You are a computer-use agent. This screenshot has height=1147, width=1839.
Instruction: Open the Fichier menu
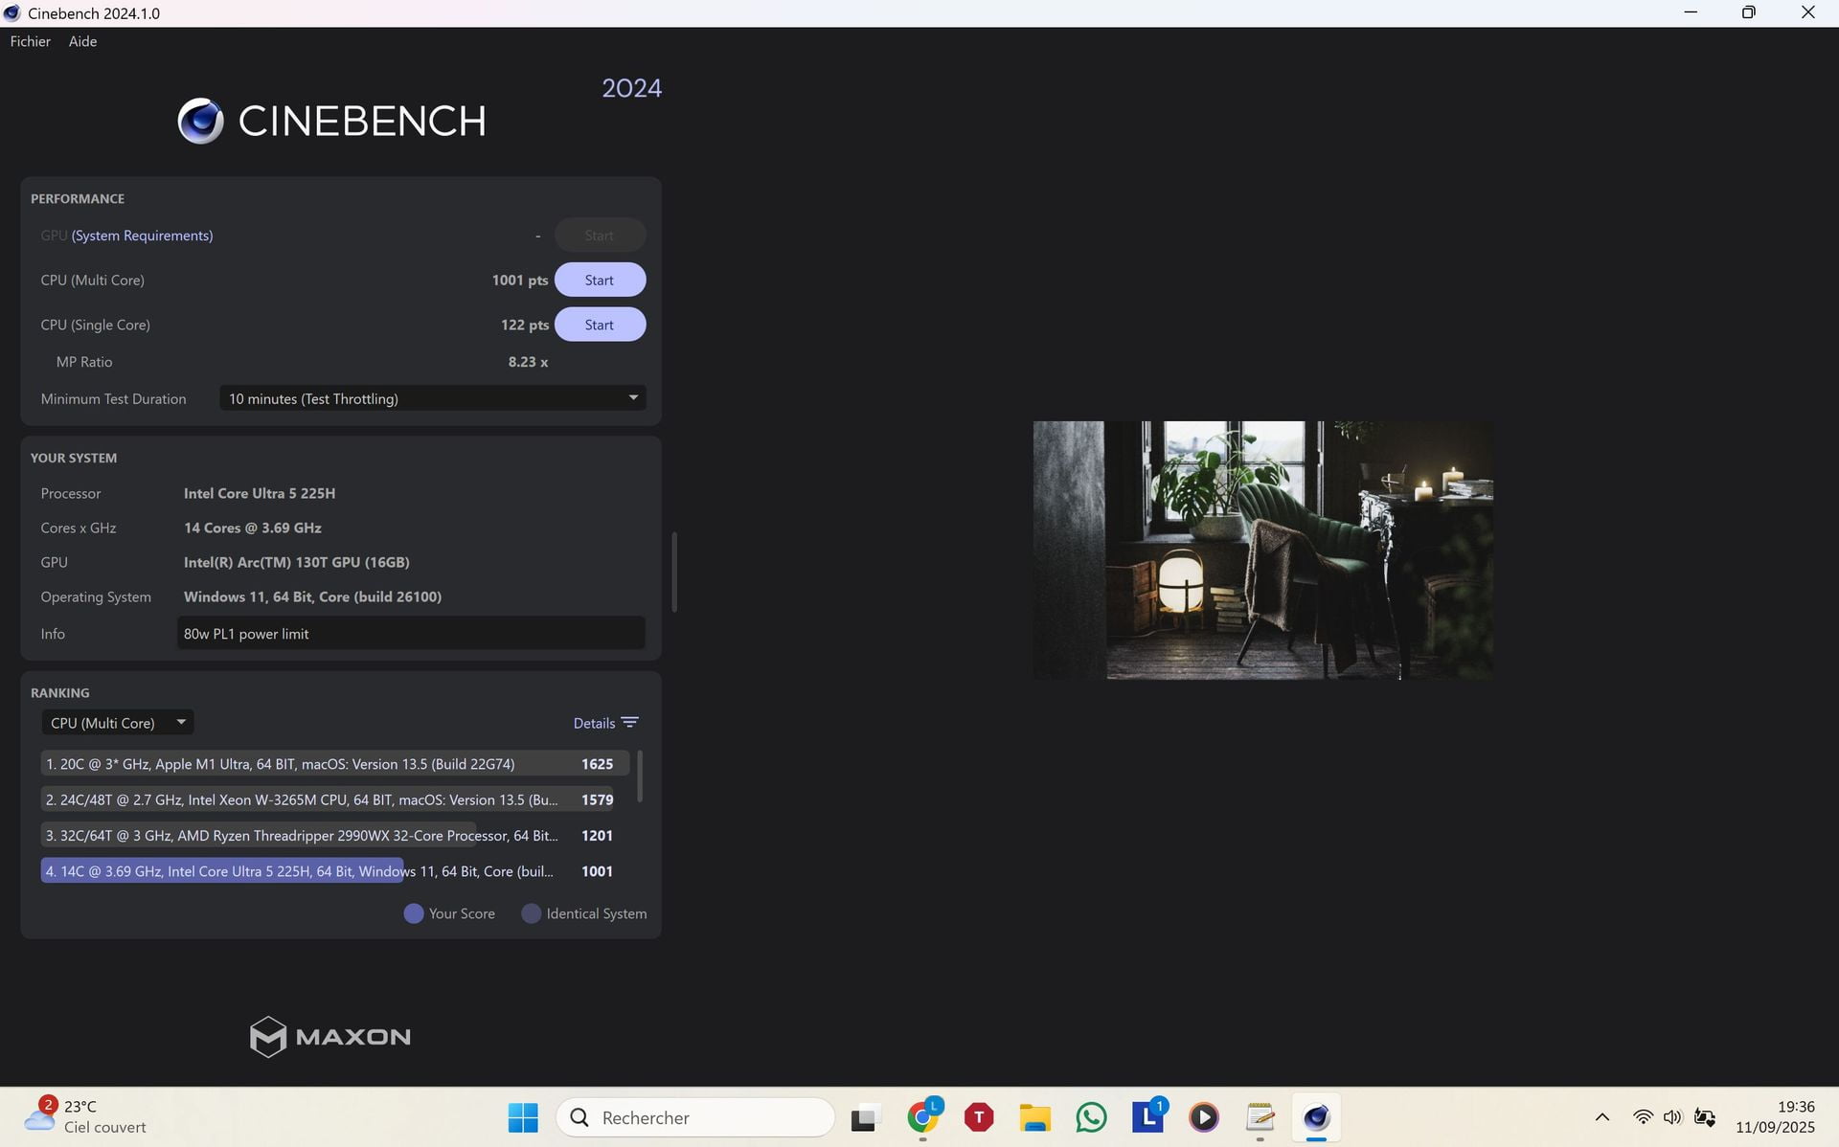(x=31, y=41)
